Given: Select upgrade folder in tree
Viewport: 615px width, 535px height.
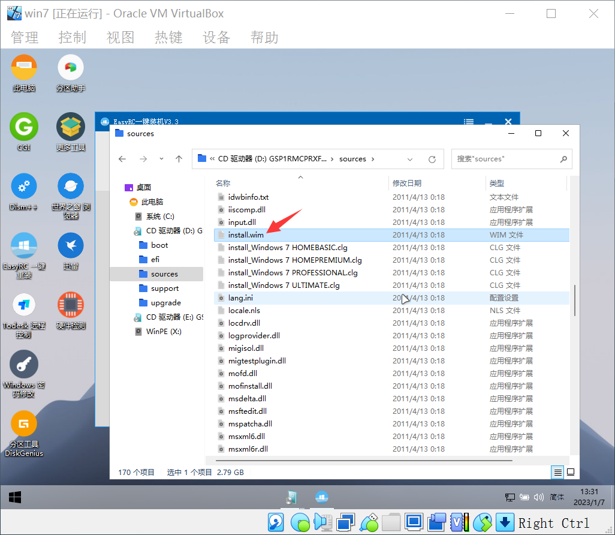Looking at the screenshot, I should pyautogui.click(x=165, y=303).
